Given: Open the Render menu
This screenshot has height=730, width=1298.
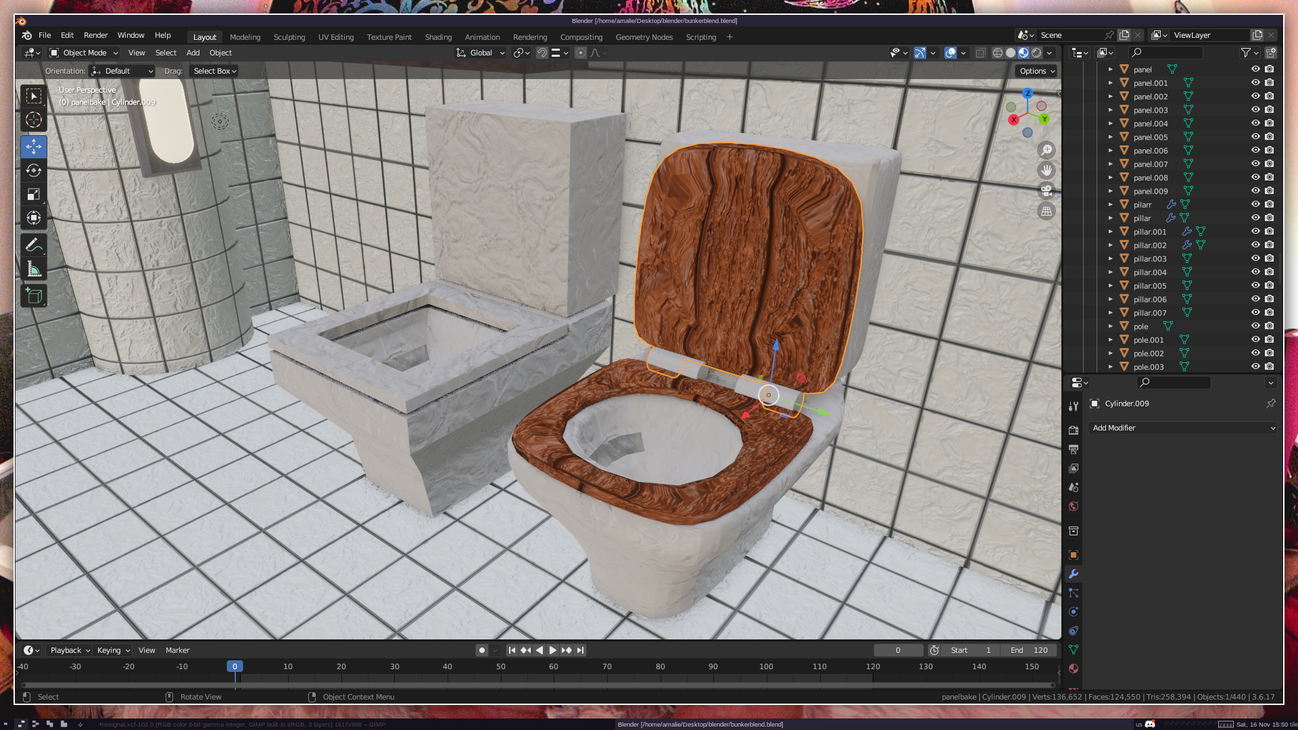Looking at the screenshot, I should pyautogui.click(x=95, y=35).
